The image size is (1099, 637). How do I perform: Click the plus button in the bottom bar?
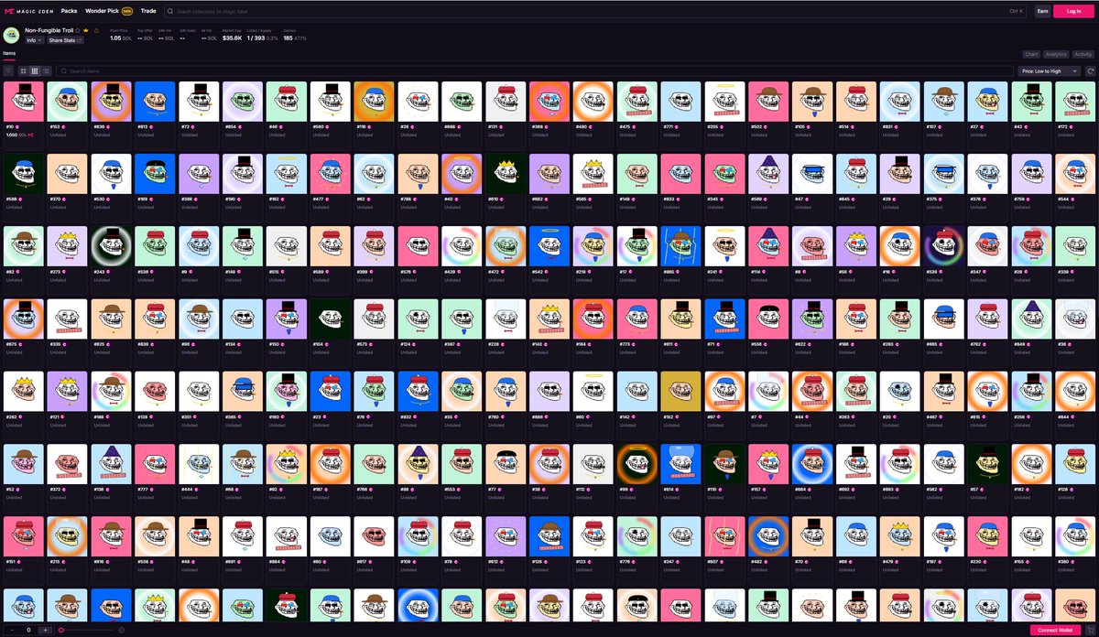pos(45,630)
